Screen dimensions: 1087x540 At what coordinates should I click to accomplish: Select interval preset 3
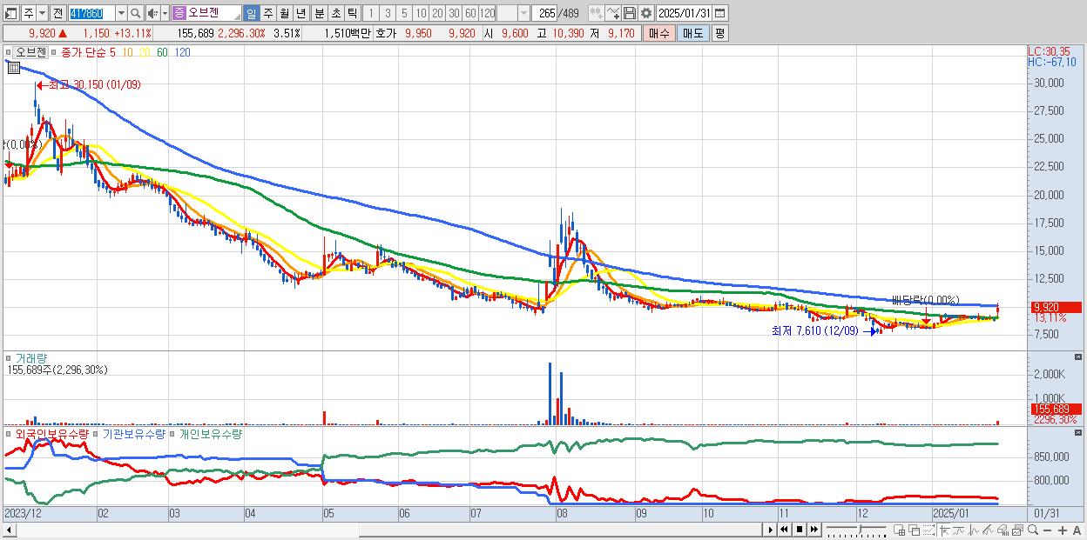pyautogui.click(x=387, y=14)
